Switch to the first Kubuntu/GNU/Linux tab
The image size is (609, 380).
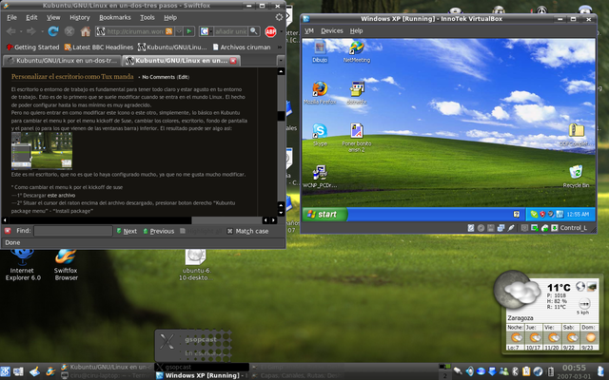pyautogui.click(x=62, y=61)
